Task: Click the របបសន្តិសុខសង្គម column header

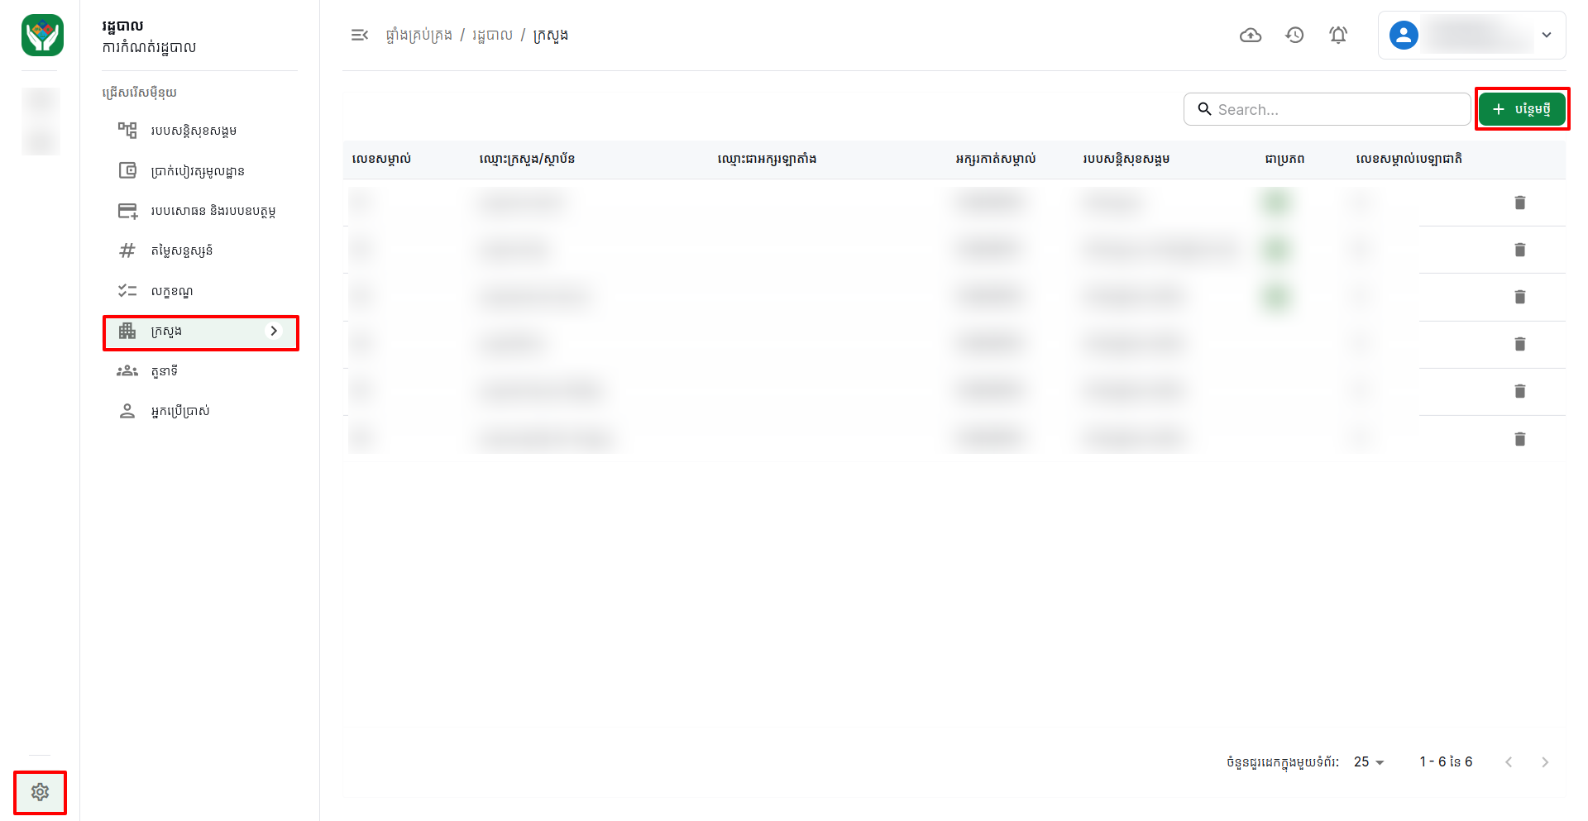Action: (1126, 159)
